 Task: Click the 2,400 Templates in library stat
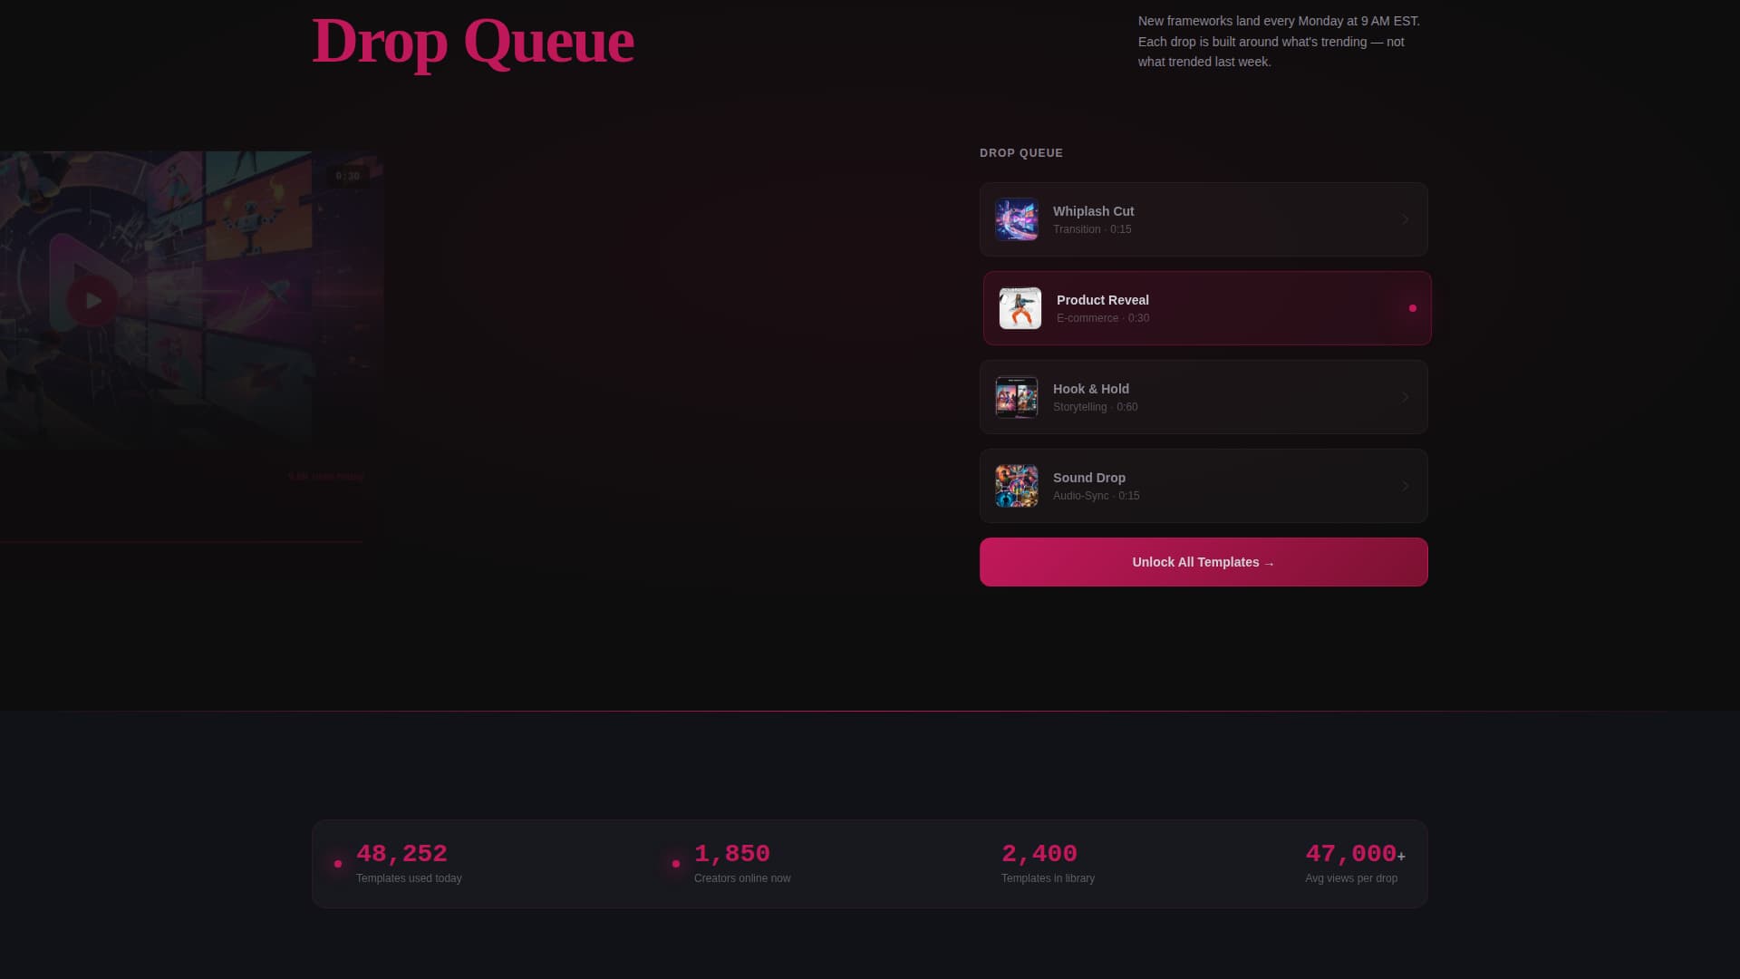pyautogui.click(x=1039, y=854)
